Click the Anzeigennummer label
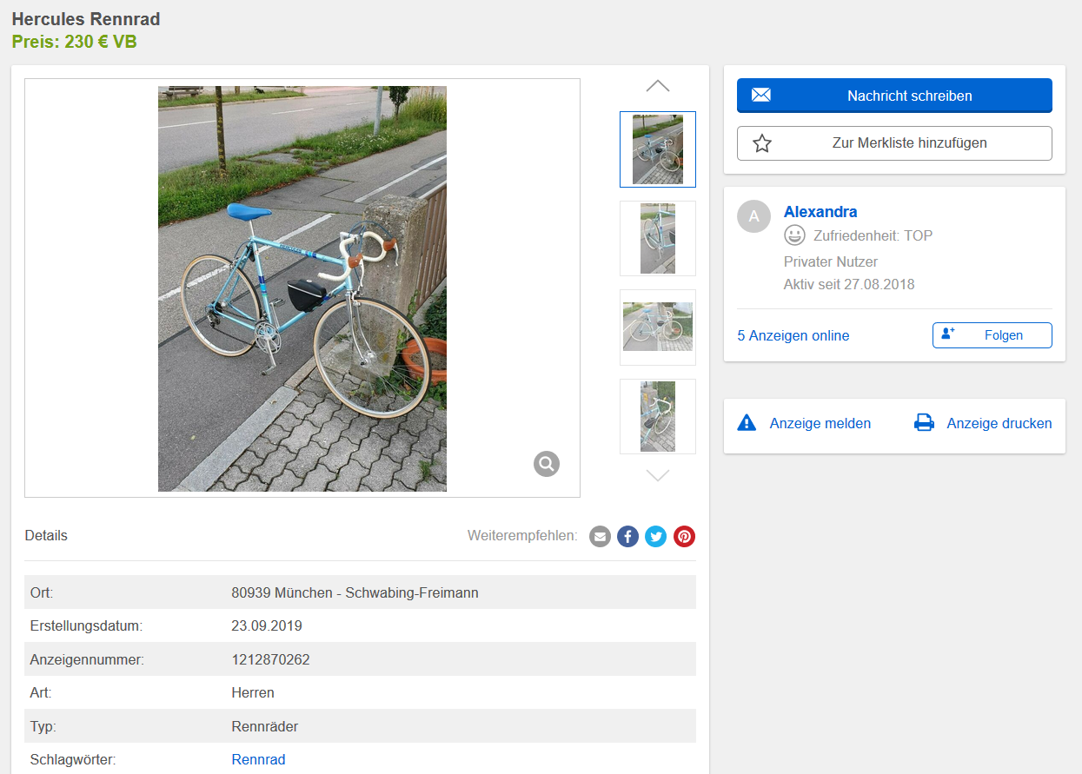 [x=87, y=659]
